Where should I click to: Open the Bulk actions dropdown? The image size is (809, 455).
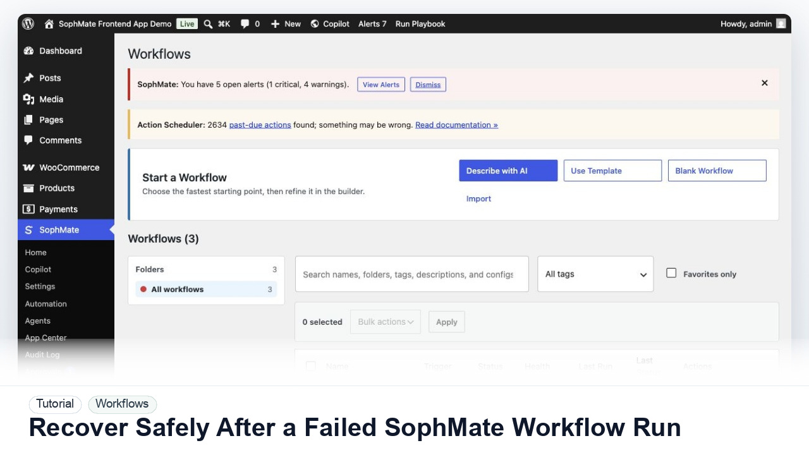386,322
